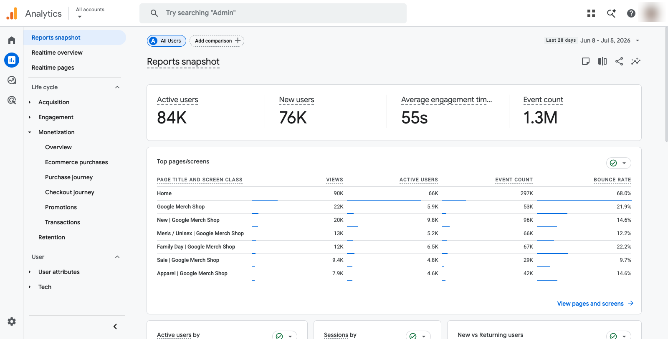
Task: Click the Event Count column header
Action: click(x=514, y=180)
